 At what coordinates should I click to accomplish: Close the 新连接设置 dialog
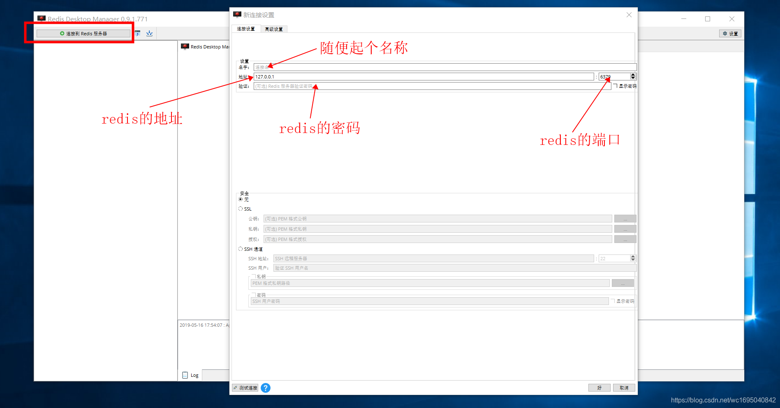point(629,15)
